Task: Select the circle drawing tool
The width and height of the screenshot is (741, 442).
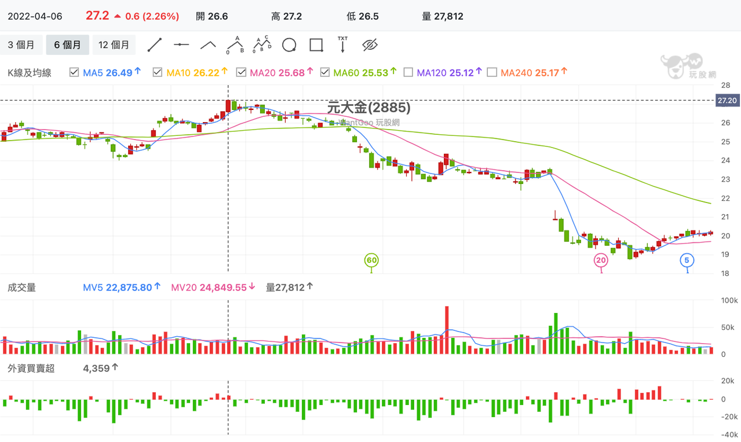Action: (289, 45)
